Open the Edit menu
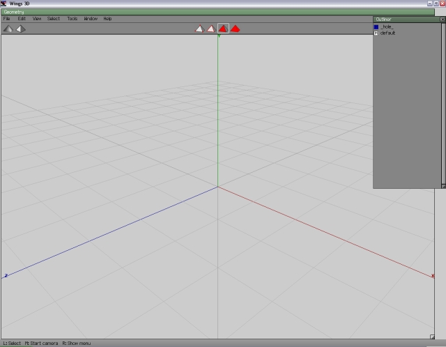 (x=22, y=19)
